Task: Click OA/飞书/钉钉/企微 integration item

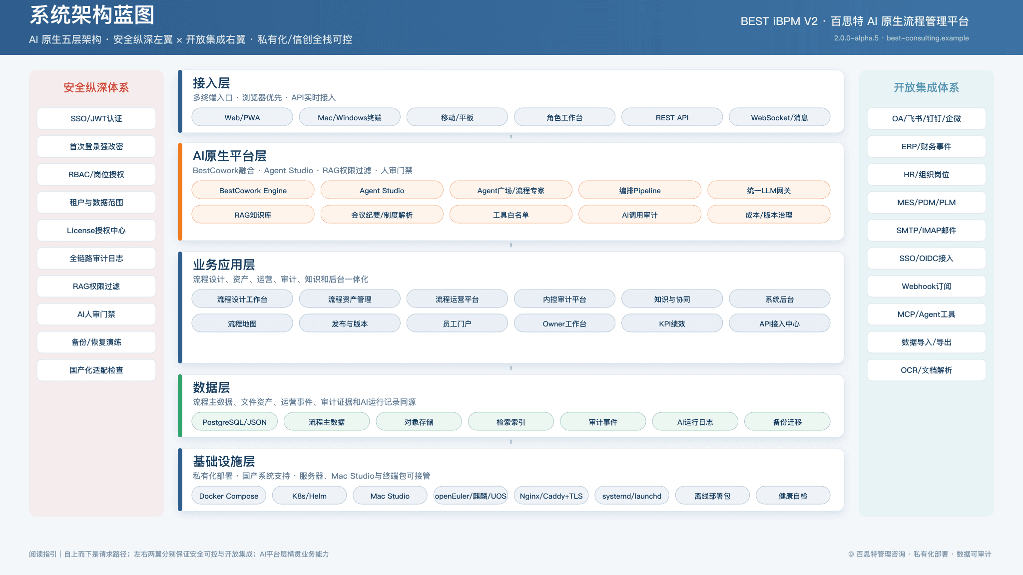Action: (927, 118)
